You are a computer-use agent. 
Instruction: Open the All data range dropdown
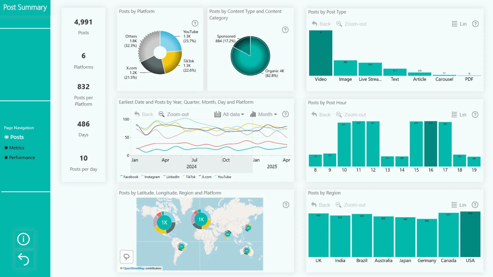[229, 114]
